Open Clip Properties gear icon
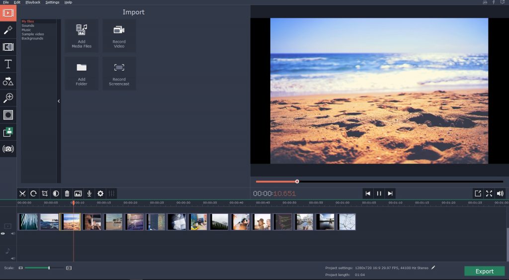509x280 pixels. point(100,193)
